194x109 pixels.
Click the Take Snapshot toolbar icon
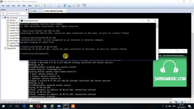[51, 6]
